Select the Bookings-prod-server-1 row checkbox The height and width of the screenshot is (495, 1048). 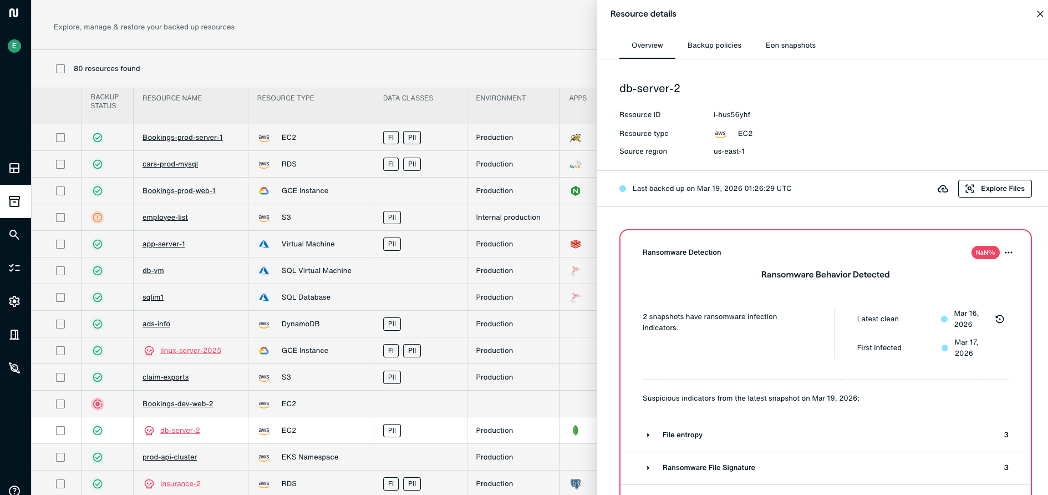click(60, 138)
